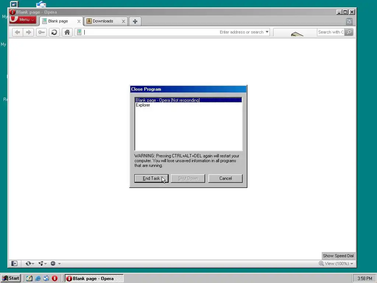Open the Opera Unite dropdown
This screenshot has width=377, height=283.
tap(42, 263)
